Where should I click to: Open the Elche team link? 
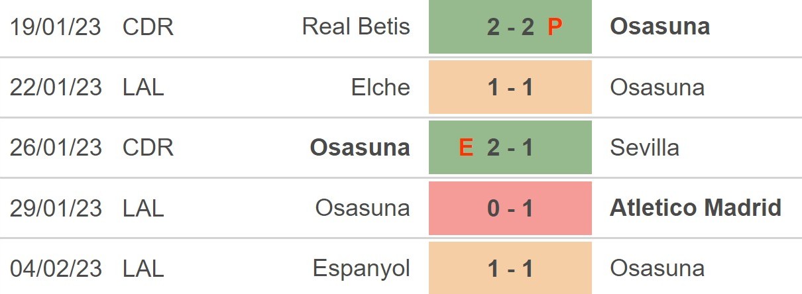click(x=380, y=87)
